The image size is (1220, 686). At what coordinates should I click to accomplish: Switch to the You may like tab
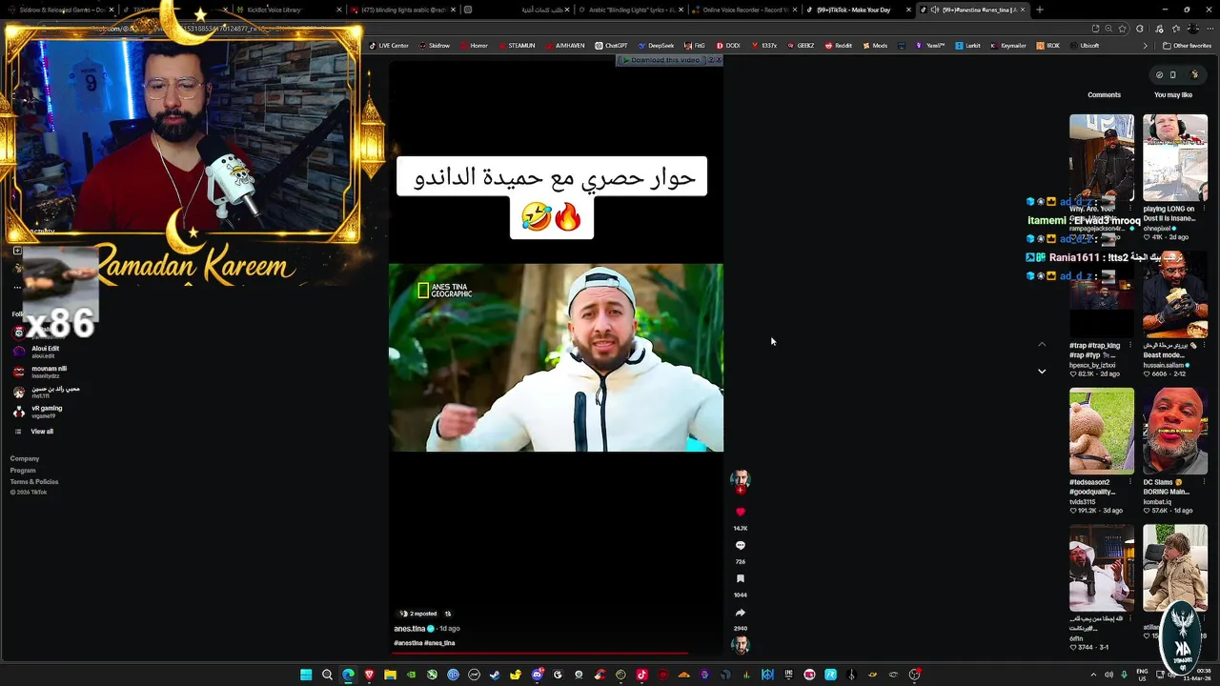1173,94
